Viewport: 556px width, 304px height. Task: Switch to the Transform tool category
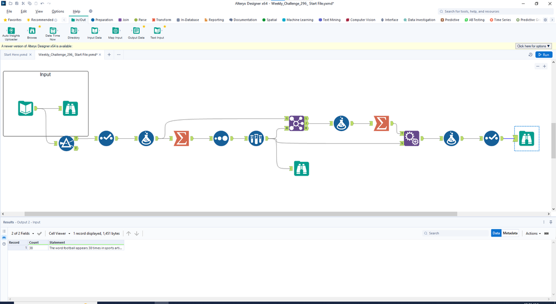click(x=162, y=20)
